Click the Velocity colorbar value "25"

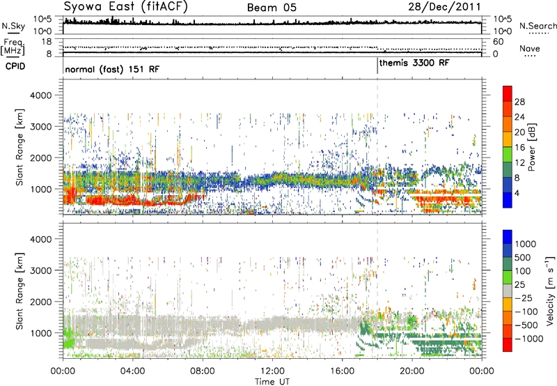[520, 284]
